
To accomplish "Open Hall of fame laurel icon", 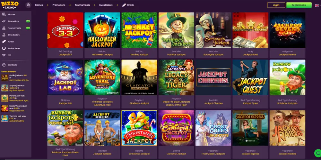I will pos(4,48).
